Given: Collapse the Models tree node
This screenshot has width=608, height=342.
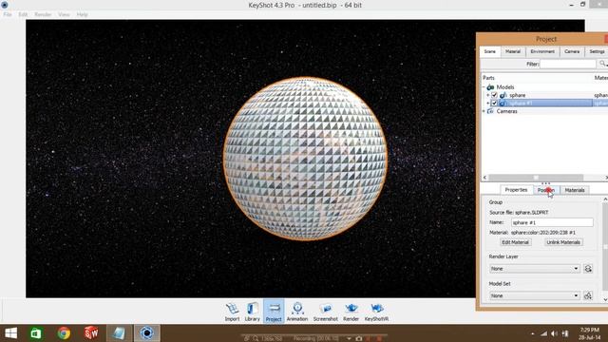Looking at the screenshot, I should click(x=484, y=87).
